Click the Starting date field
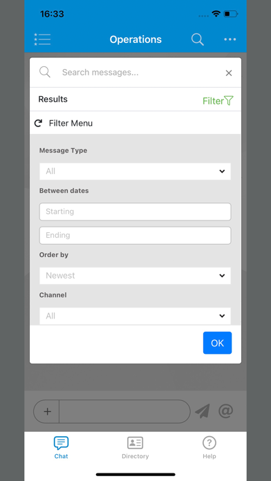 [135, 211]
